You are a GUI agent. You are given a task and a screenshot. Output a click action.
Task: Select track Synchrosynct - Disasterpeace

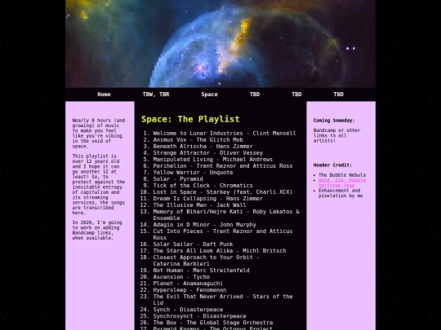tap(199, 316)
